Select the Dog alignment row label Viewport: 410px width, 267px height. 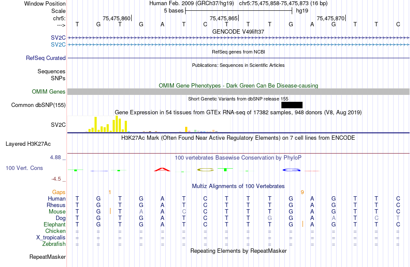pos(60,218)
